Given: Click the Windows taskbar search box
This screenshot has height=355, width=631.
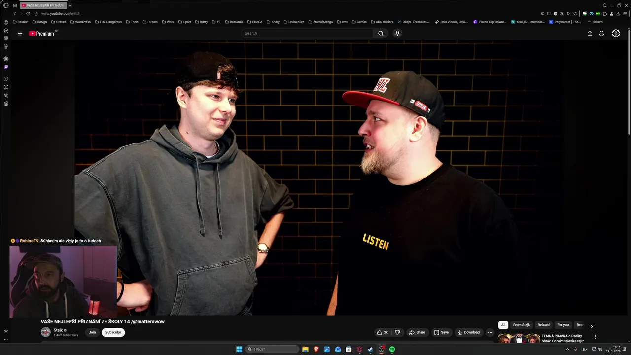Looking at the screenshot, I should [x=273, y=349].
